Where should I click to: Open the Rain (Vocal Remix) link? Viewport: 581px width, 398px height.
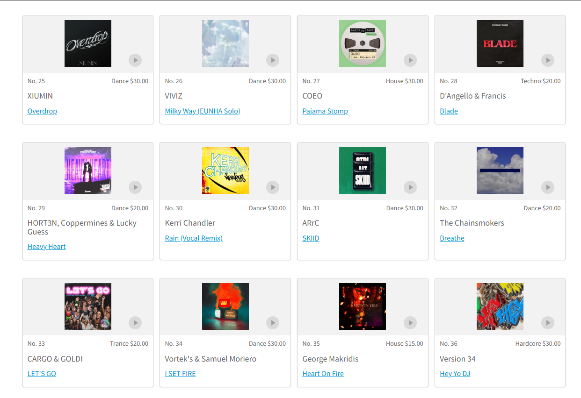194,238
